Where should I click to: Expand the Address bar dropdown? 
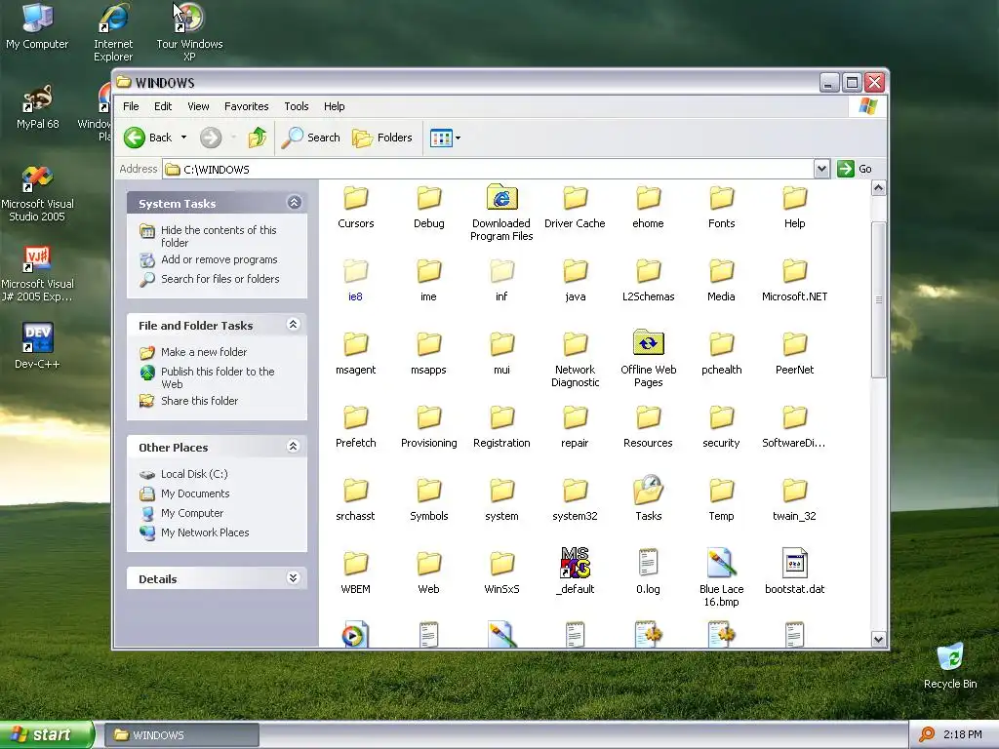pyautogui.click(x=821, y=169)
